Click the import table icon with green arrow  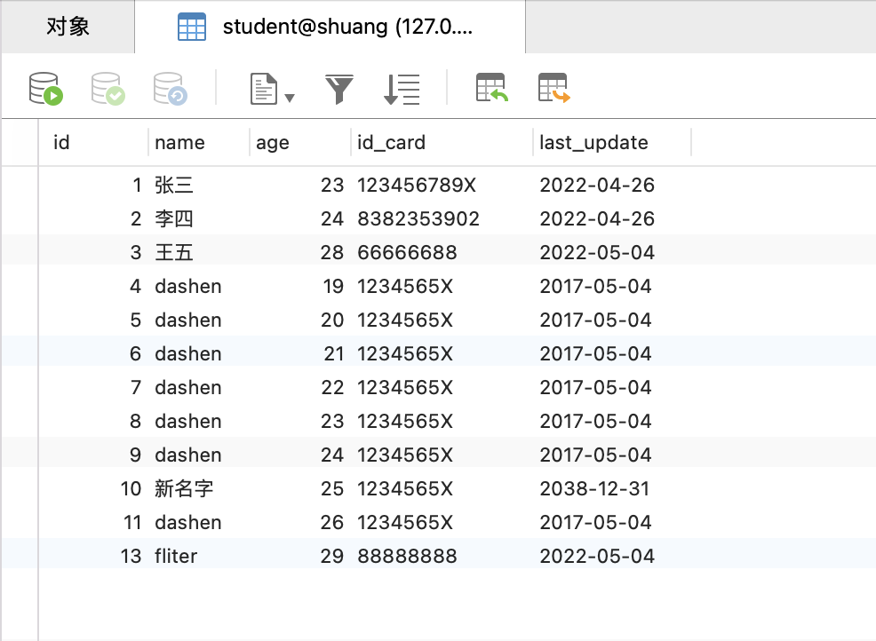491,89
